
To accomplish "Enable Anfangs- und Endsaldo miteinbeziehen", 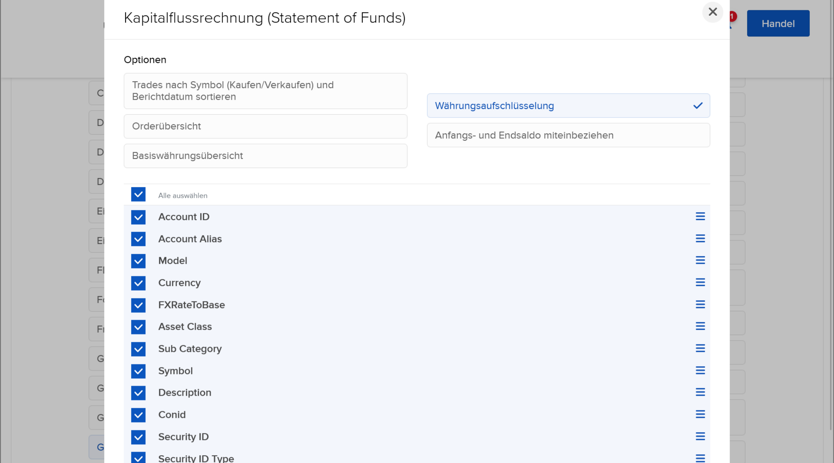I will tap(568, 135).
